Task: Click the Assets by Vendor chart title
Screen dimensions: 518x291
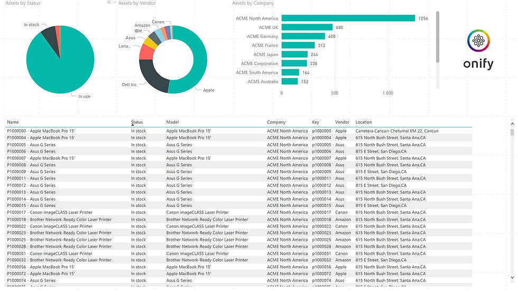Action: (137, 3)
